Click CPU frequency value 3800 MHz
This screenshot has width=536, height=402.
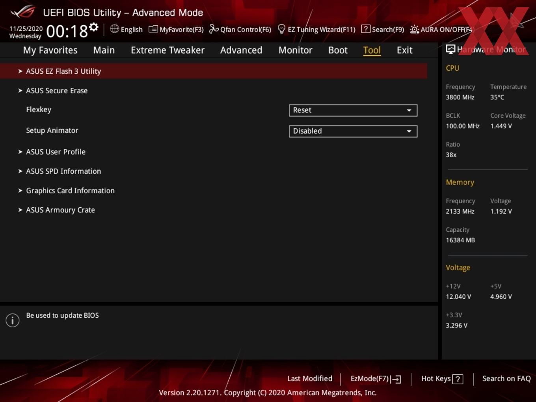pos(460,97)
